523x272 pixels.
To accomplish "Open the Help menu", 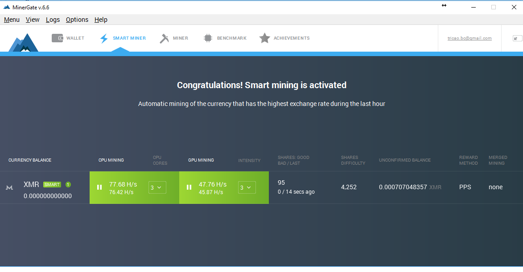I will point(101,20).
